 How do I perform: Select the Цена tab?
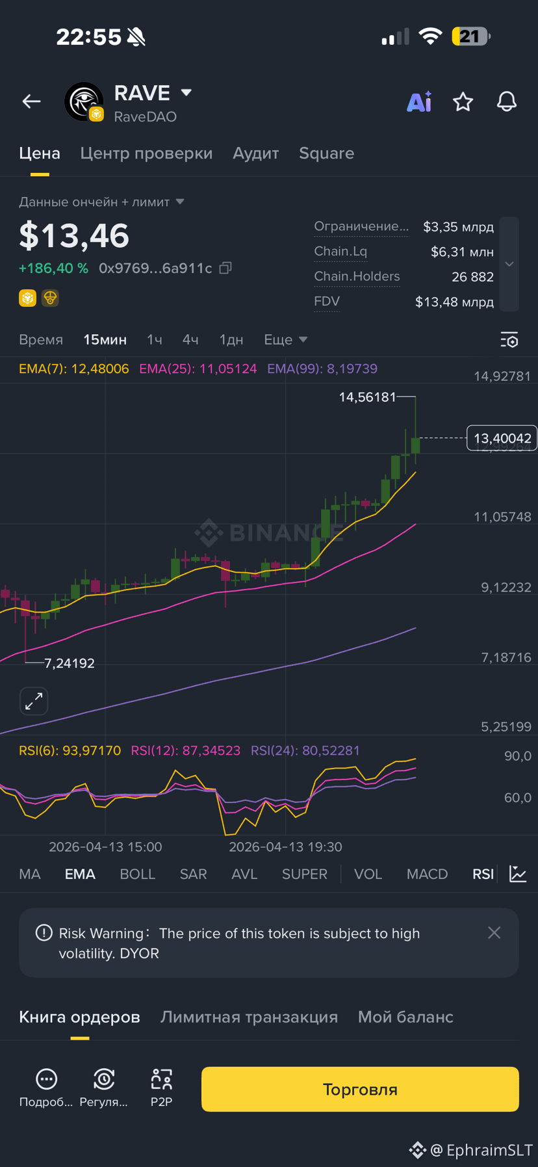40,153
